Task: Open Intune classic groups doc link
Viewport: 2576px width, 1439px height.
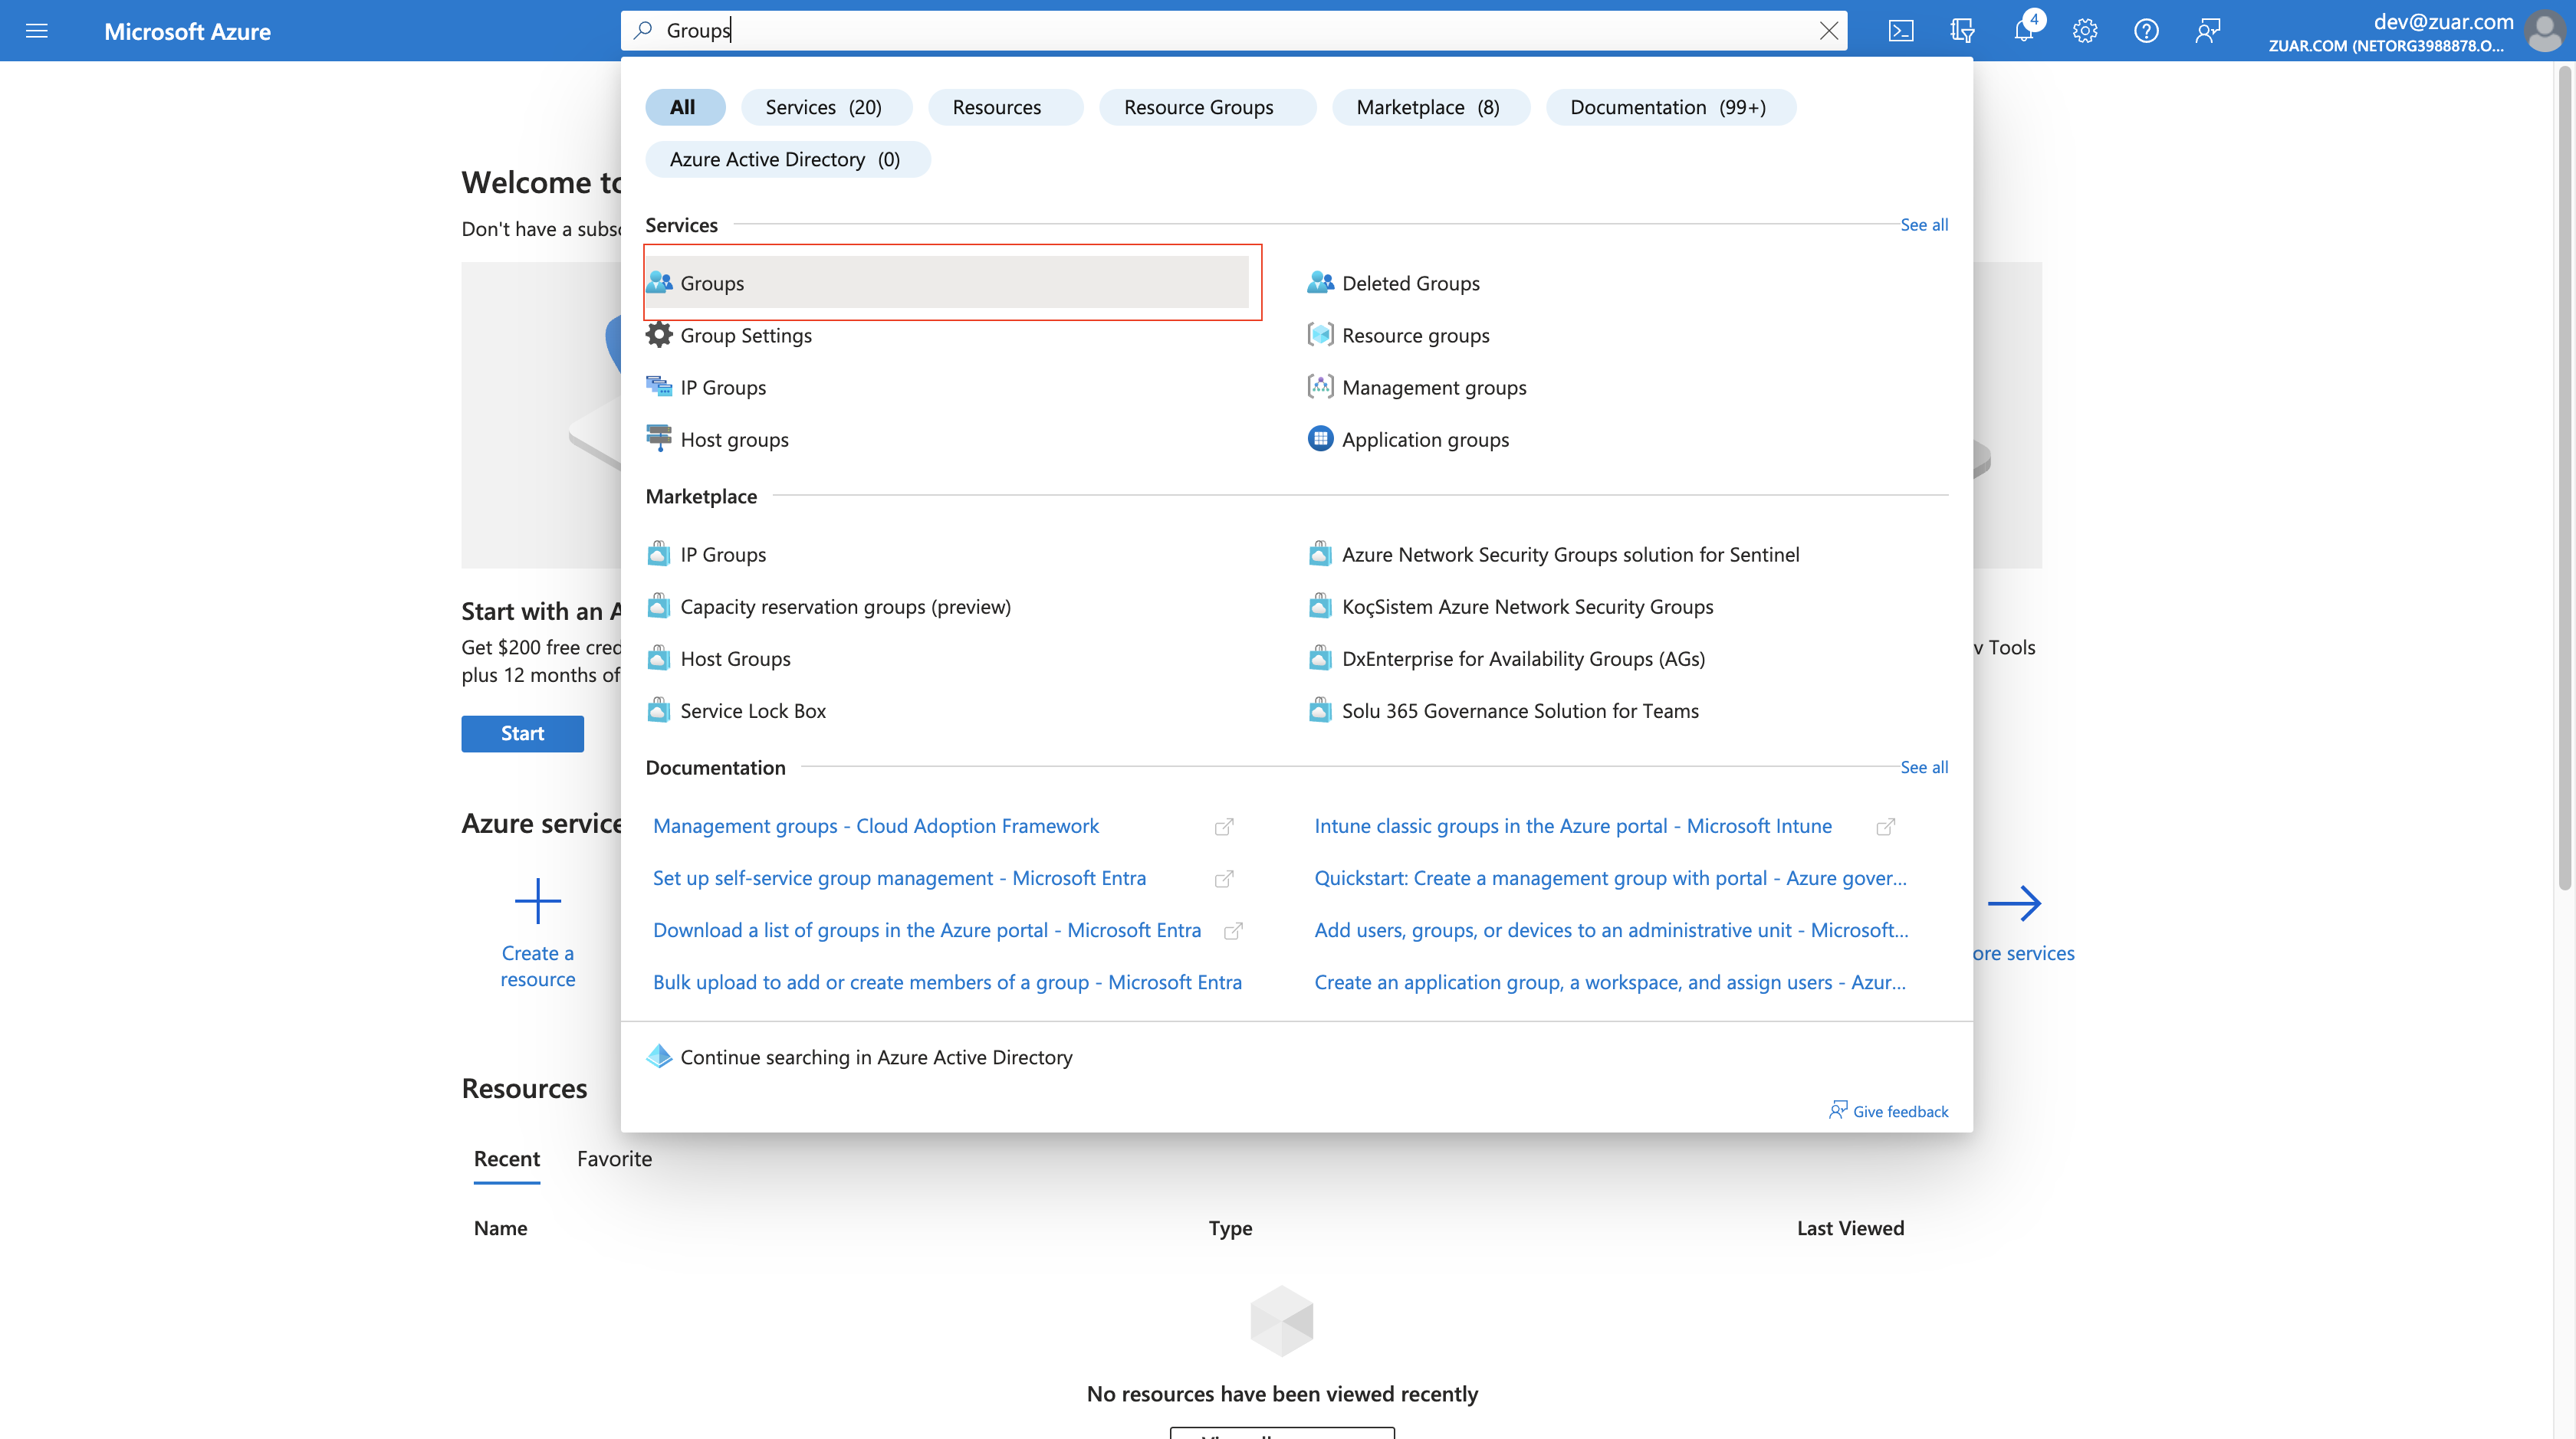Action: [x=1573, y=825]
